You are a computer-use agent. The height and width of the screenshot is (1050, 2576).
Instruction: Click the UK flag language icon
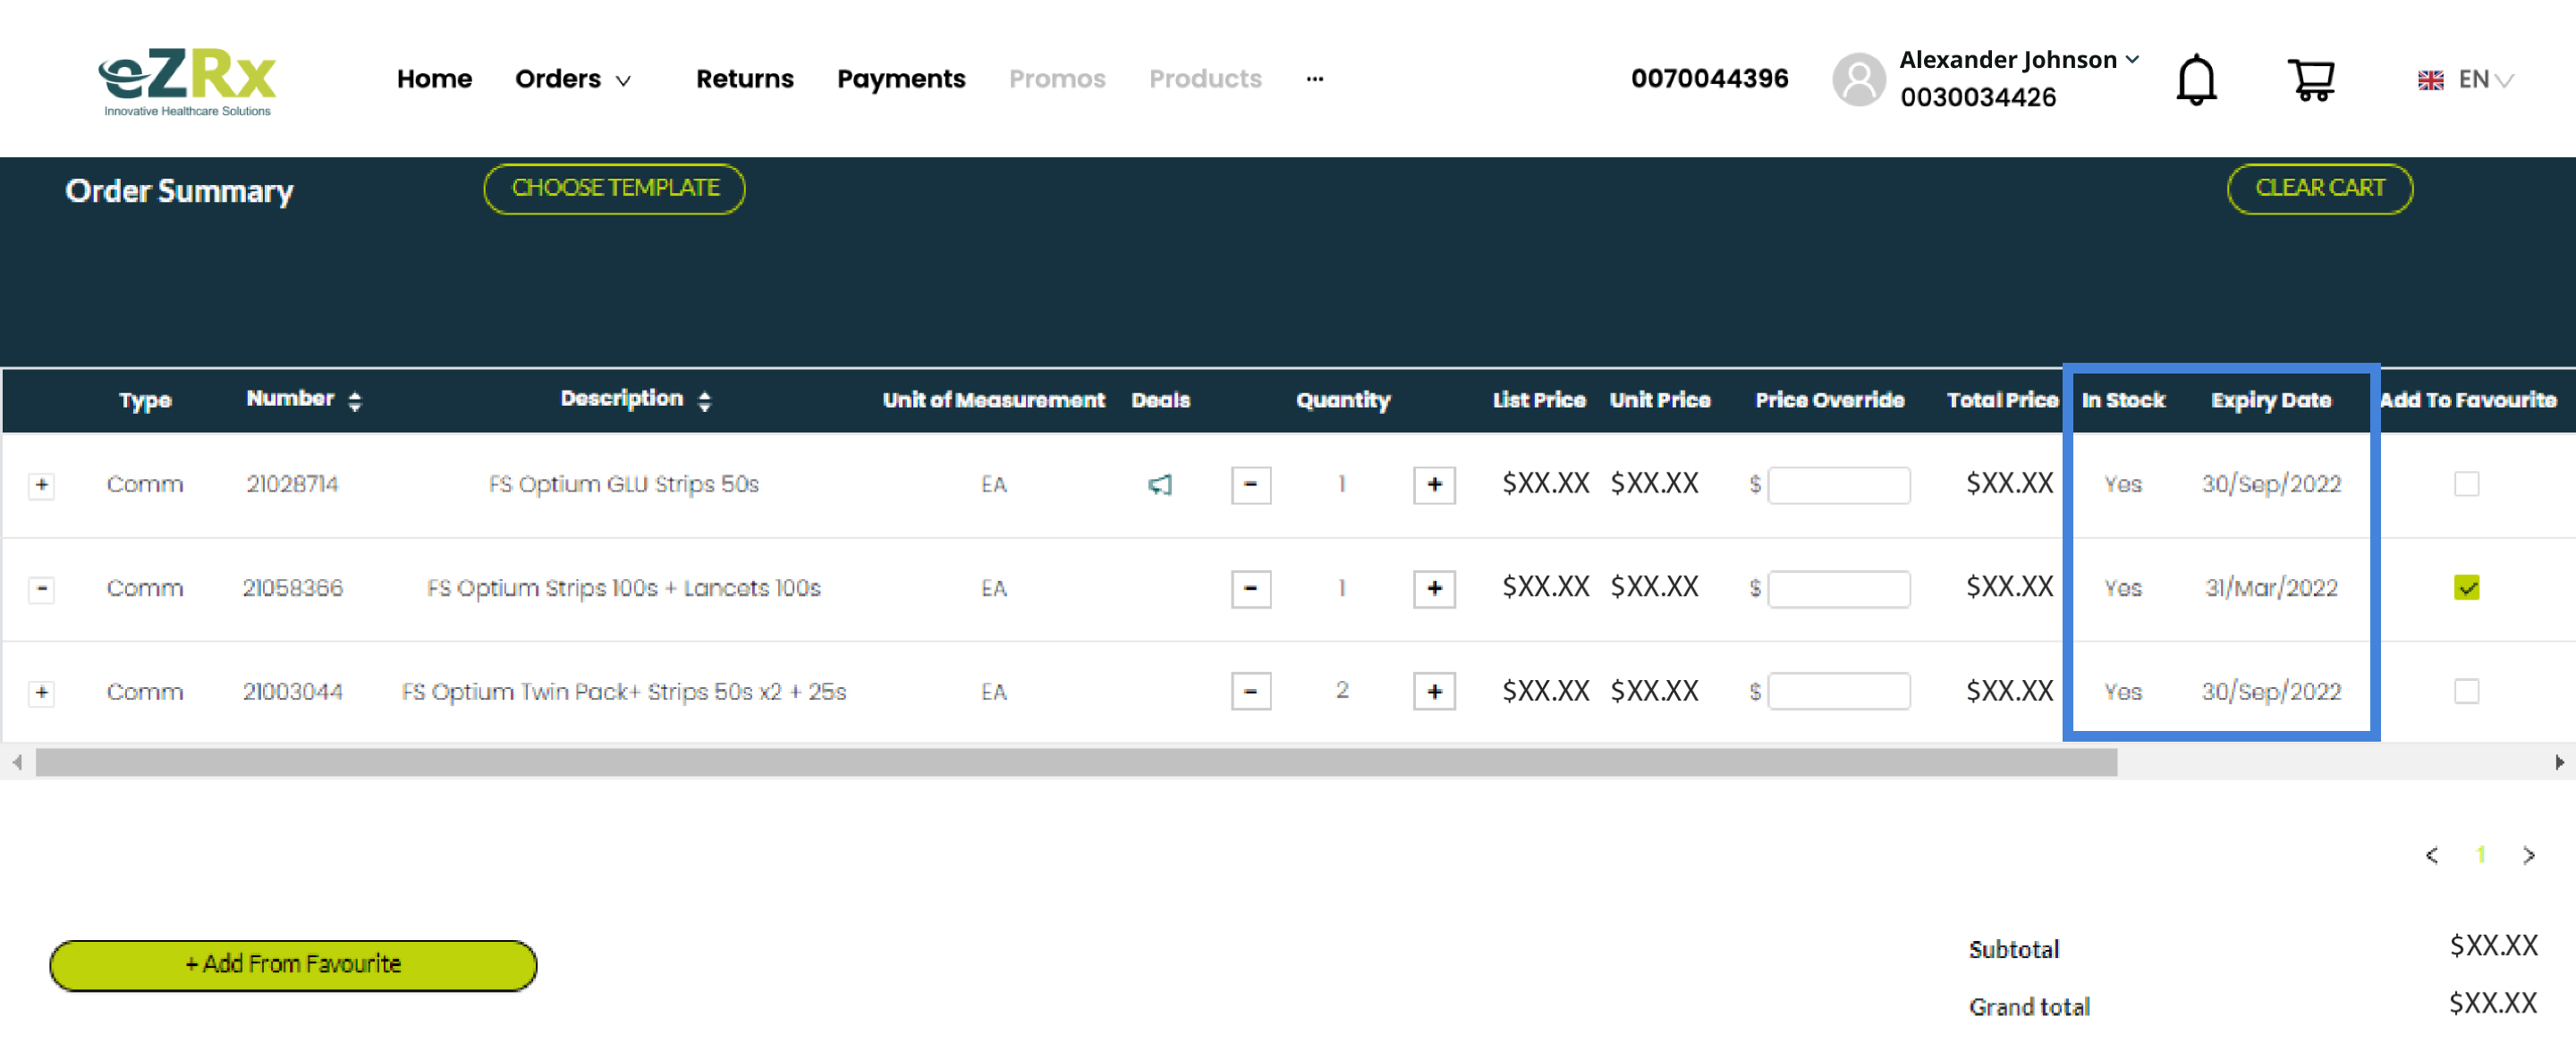pos(2430,80)
